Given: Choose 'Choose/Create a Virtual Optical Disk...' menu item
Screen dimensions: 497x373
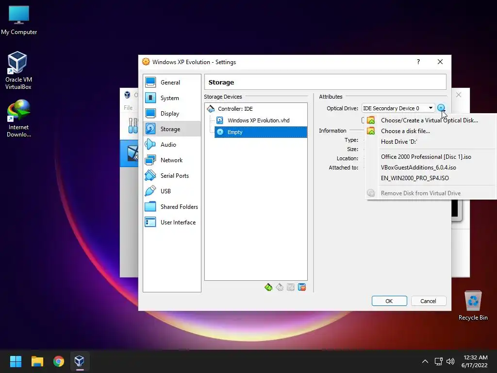Looking at the screenshot, I should click(430, 120).
